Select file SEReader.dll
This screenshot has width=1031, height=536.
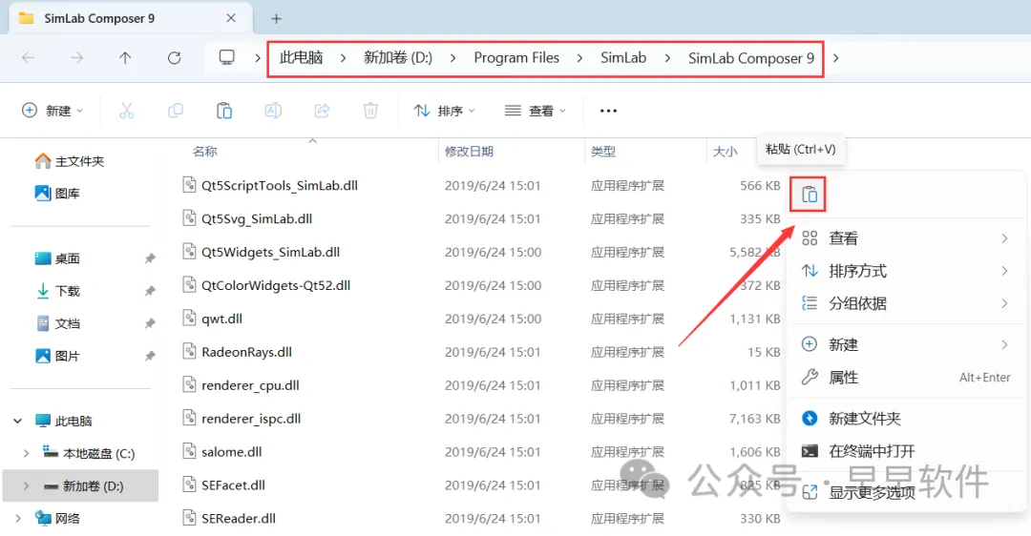coord(238,518)
